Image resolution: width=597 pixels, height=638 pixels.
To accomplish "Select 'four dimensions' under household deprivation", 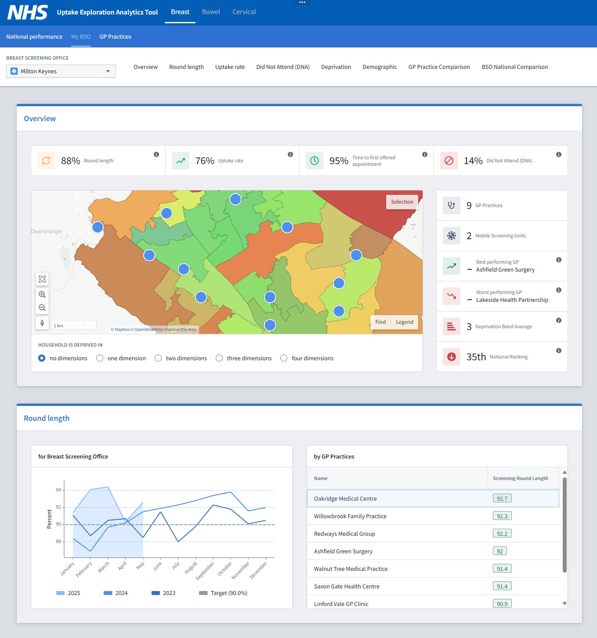I will [x=284, y=358].
